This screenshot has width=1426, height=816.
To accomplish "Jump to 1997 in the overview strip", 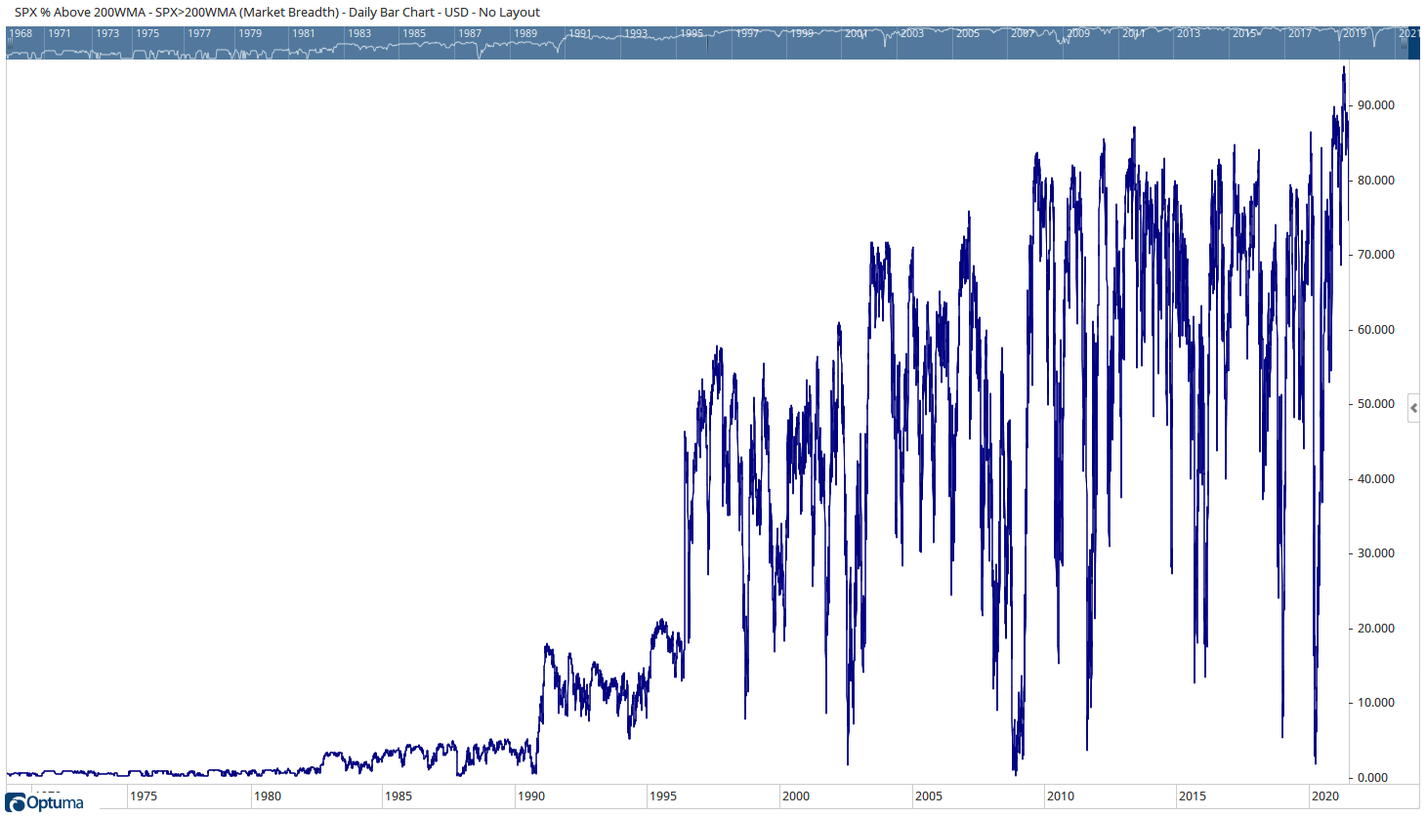I will [747, 33].
